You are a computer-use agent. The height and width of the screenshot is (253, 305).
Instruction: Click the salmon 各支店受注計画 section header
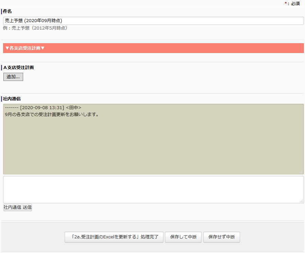[153, 48]
